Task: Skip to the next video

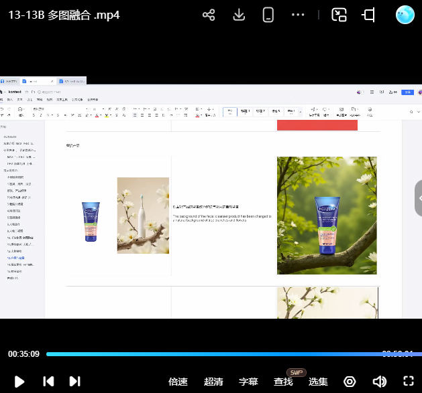Action: [x=74, y=381]
